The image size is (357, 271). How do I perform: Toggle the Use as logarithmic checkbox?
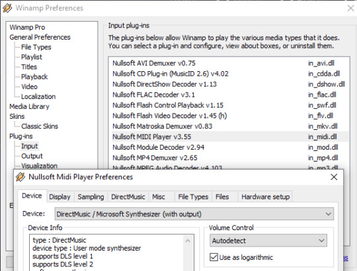click(214, 257)
